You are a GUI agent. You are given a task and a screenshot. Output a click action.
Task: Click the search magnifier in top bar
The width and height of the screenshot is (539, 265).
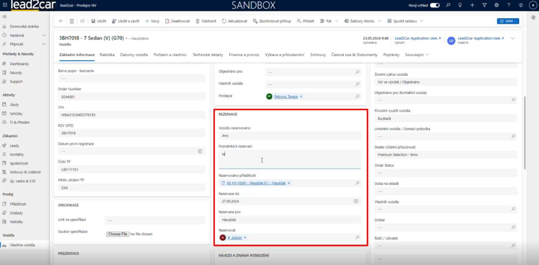click(x=448, y=5)
